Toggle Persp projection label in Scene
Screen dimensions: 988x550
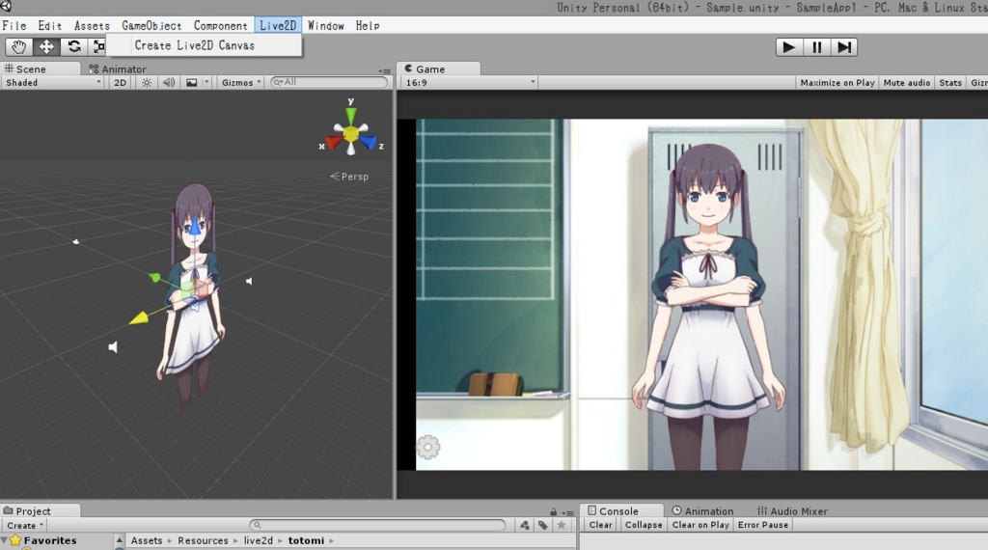(x=349, y=177)
